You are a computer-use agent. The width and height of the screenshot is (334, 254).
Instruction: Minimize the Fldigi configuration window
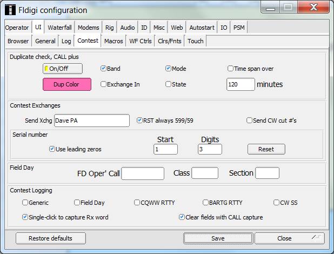coord(271,8)
